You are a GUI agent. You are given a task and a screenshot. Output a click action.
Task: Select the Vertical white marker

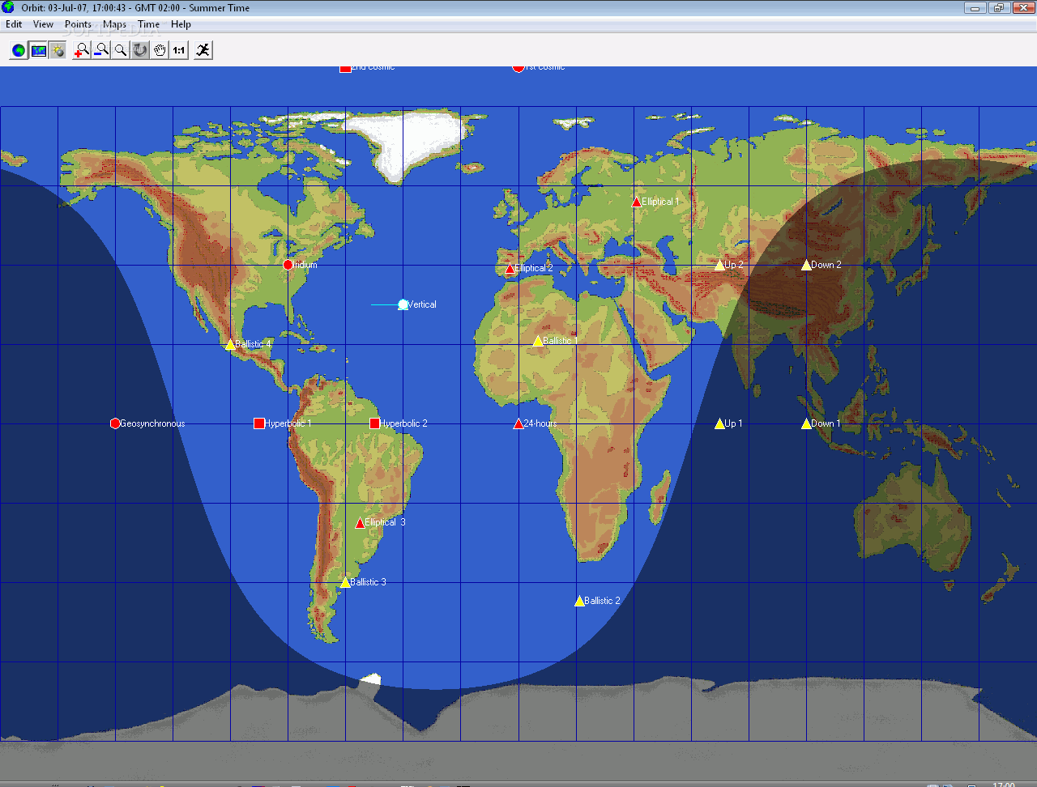(403, 304)
